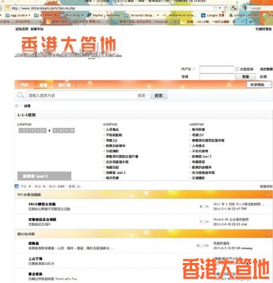Click the bookmark star in address bar
This screenshot has height=283, width=273.
coord(215,8)
